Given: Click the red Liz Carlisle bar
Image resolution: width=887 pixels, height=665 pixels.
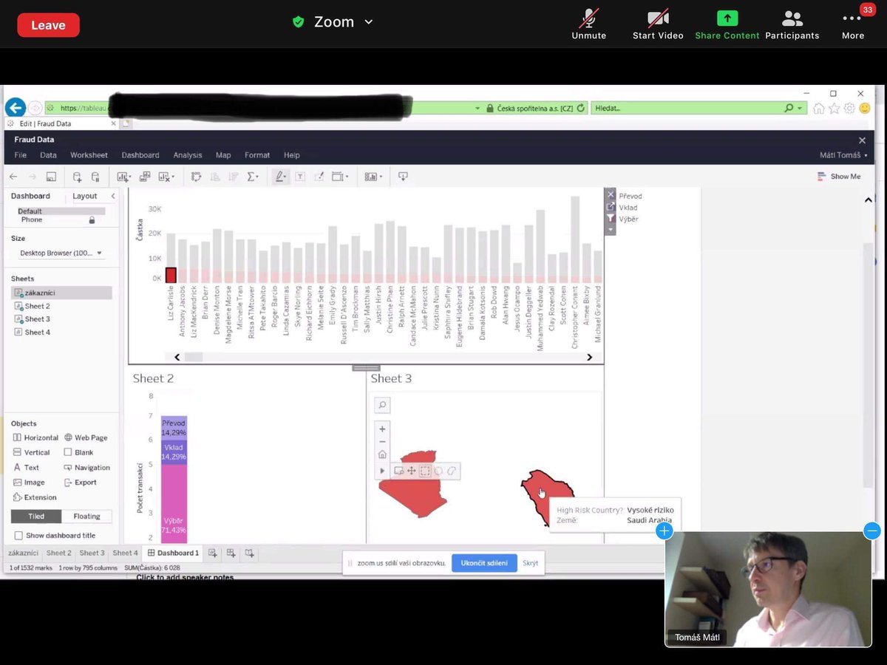Looking at the screenshot, I should click(x=171, y=275).
